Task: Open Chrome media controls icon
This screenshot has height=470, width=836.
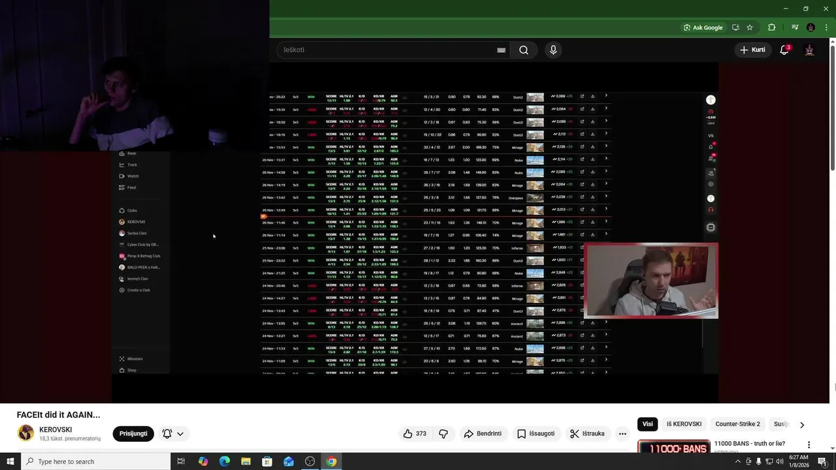Action: pyautogui.click(x=795, y=27)
